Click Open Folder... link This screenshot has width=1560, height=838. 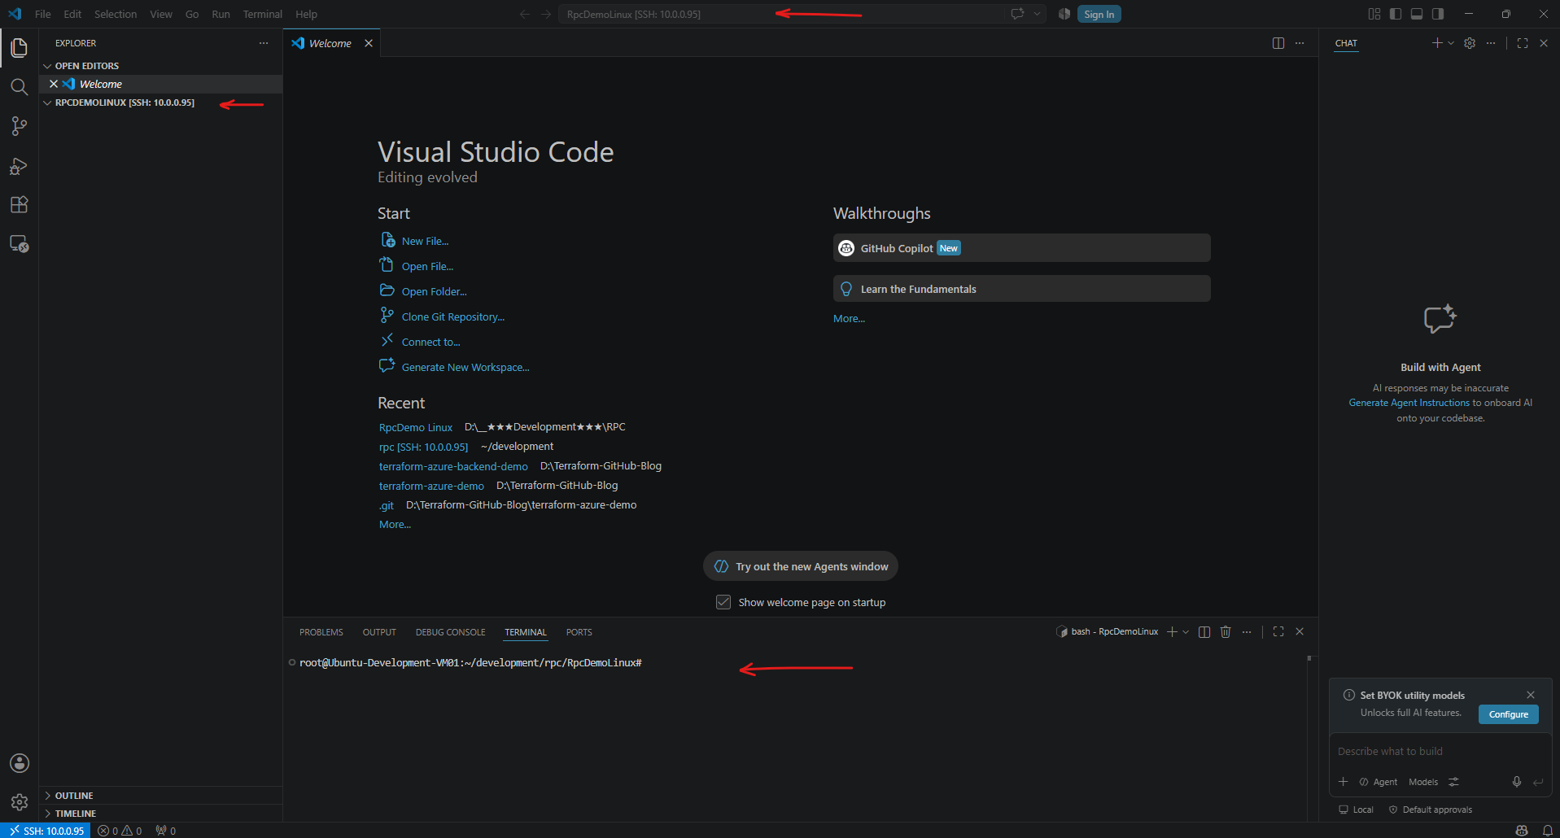434,291
